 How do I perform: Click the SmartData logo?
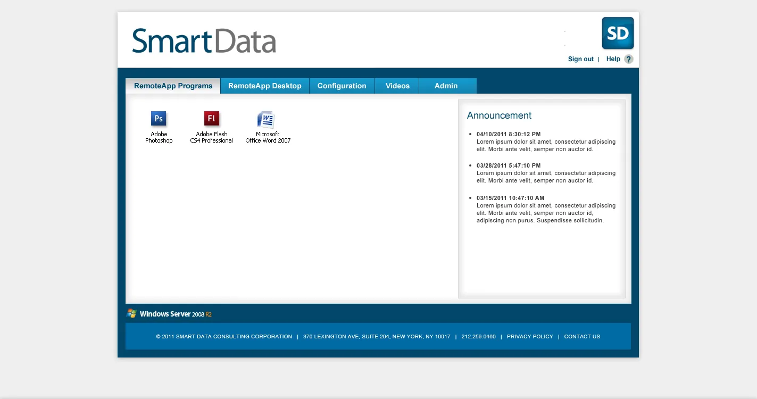pyautogui.click(x=204, y=41)
